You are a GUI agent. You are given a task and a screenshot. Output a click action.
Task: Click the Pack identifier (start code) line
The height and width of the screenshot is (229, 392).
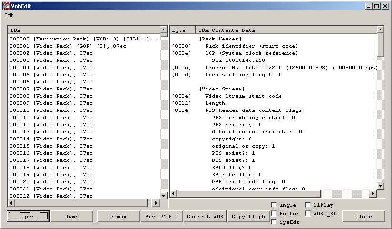pos(251,46)
